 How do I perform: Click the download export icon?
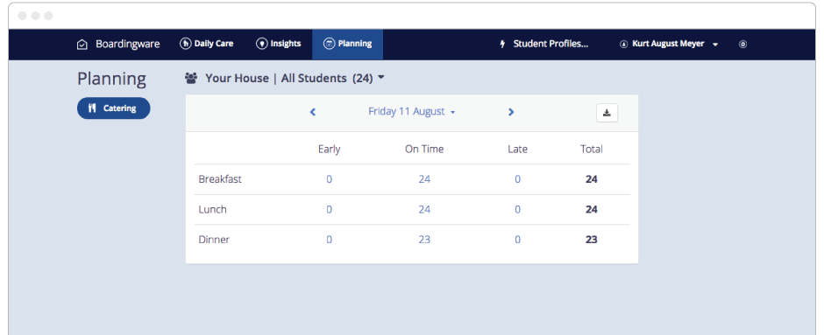[607, 113]
